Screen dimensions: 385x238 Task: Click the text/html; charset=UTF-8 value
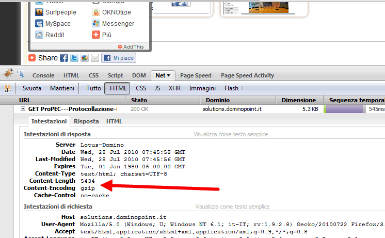[124, 173]
